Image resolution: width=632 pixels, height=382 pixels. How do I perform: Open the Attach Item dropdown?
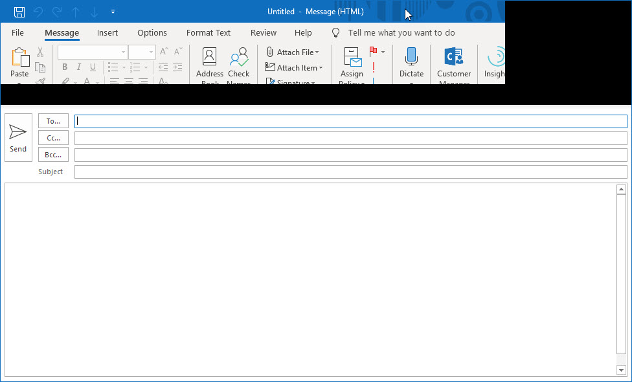tap(294, 67)
